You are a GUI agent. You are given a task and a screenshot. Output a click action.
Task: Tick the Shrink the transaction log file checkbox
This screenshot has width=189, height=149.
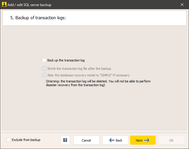(44, 69)
